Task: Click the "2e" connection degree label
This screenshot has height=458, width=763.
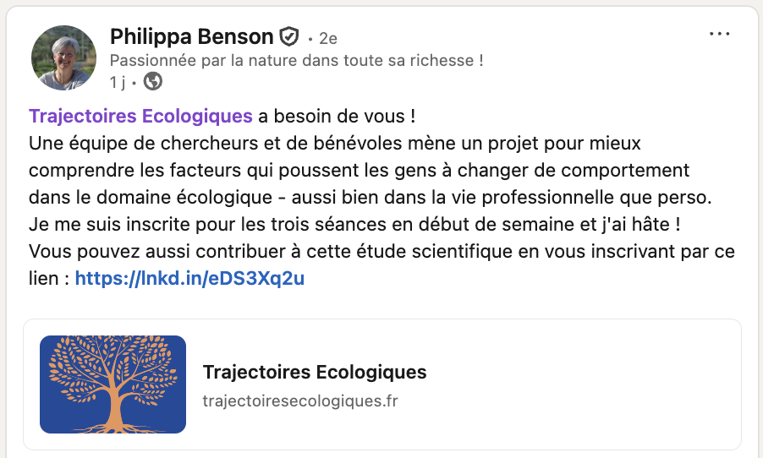Action: pyautogui.click(x=328, y=39)
